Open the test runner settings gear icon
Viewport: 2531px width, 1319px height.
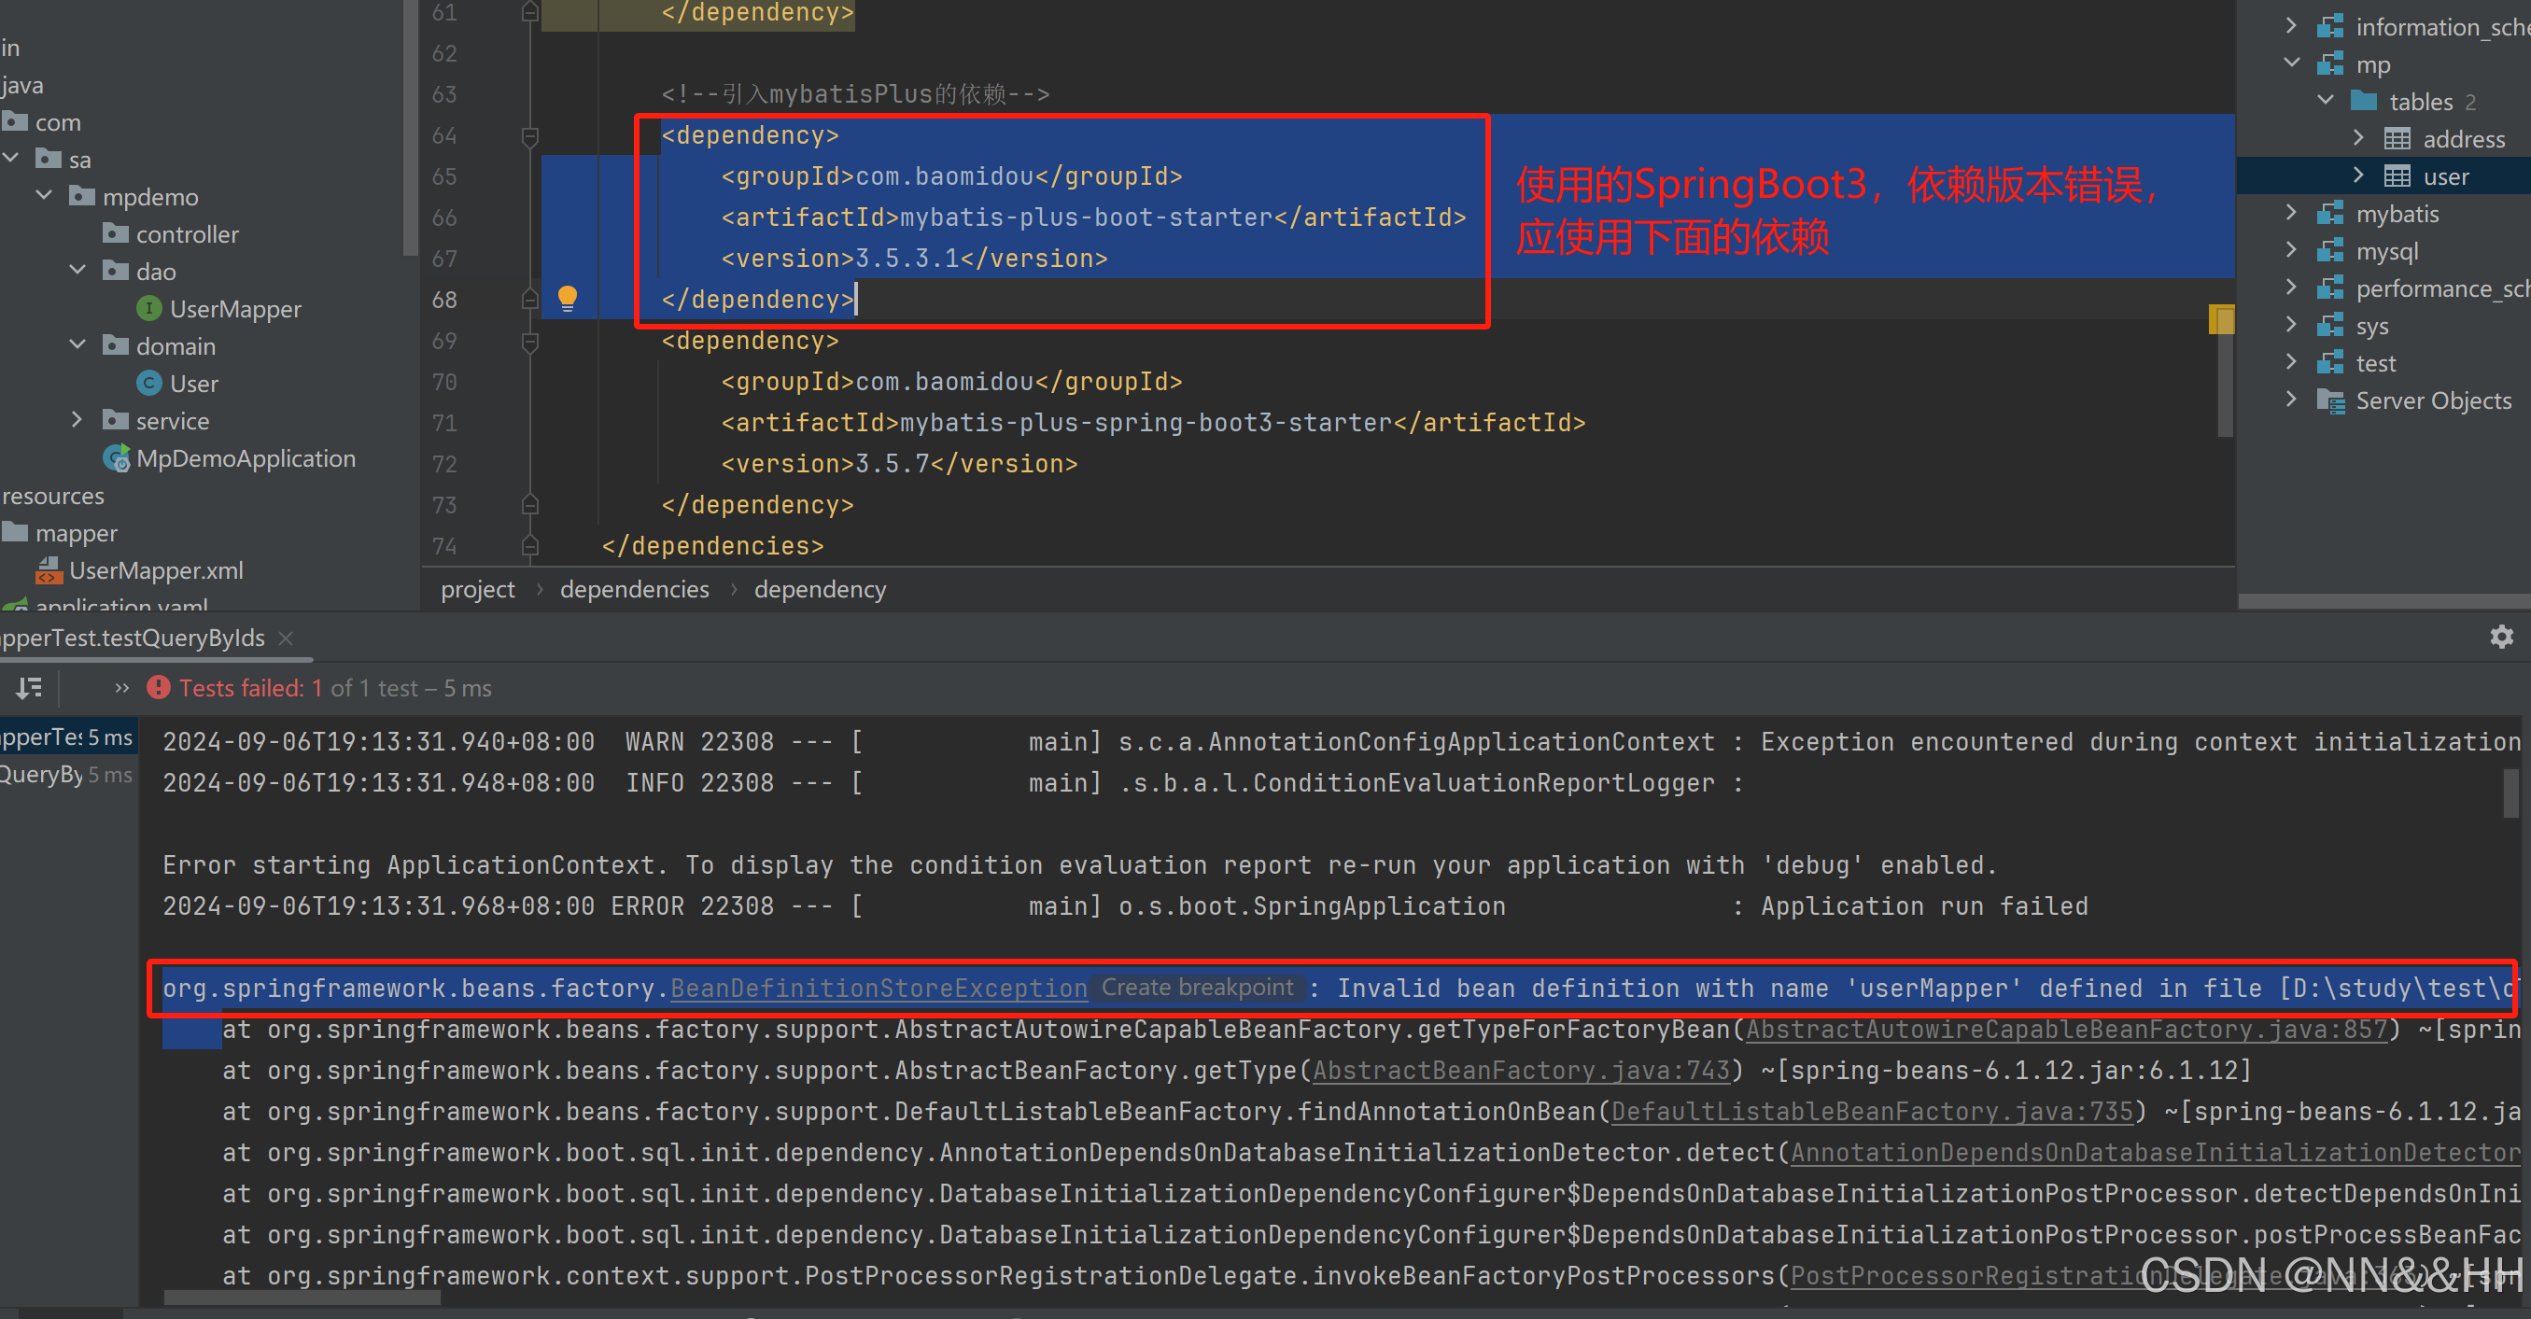(x=2501, y=637)
